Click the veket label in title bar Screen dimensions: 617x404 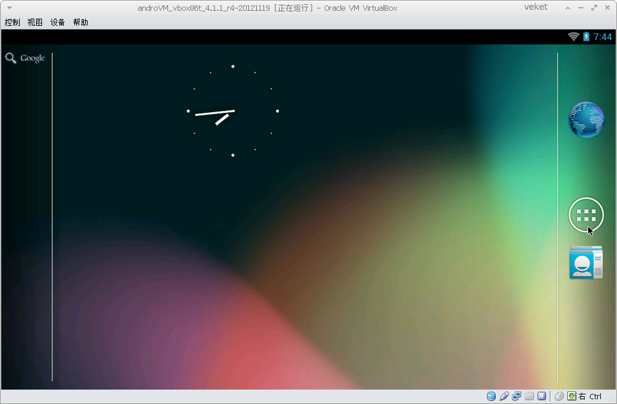[535, 7]
